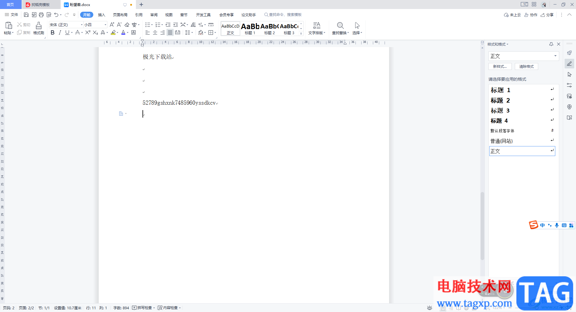Open the Text Layout tool

coord(317,28)
